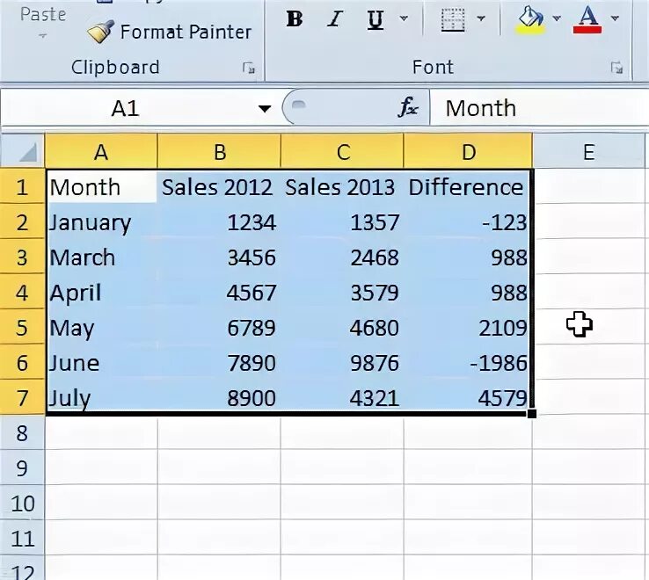Click the Format Painter brush icon
The width and height of the screenshot is (649, 580).
click(x=100, y=32)
